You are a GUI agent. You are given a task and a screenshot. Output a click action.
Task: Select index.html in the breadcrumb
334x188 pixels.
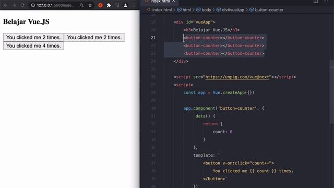[162, 10]
